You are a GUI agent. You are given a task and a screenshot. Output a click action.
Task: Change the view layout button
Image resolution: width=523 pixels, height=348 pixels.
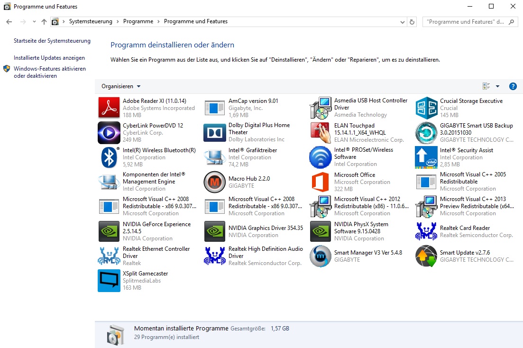(486, 86)
